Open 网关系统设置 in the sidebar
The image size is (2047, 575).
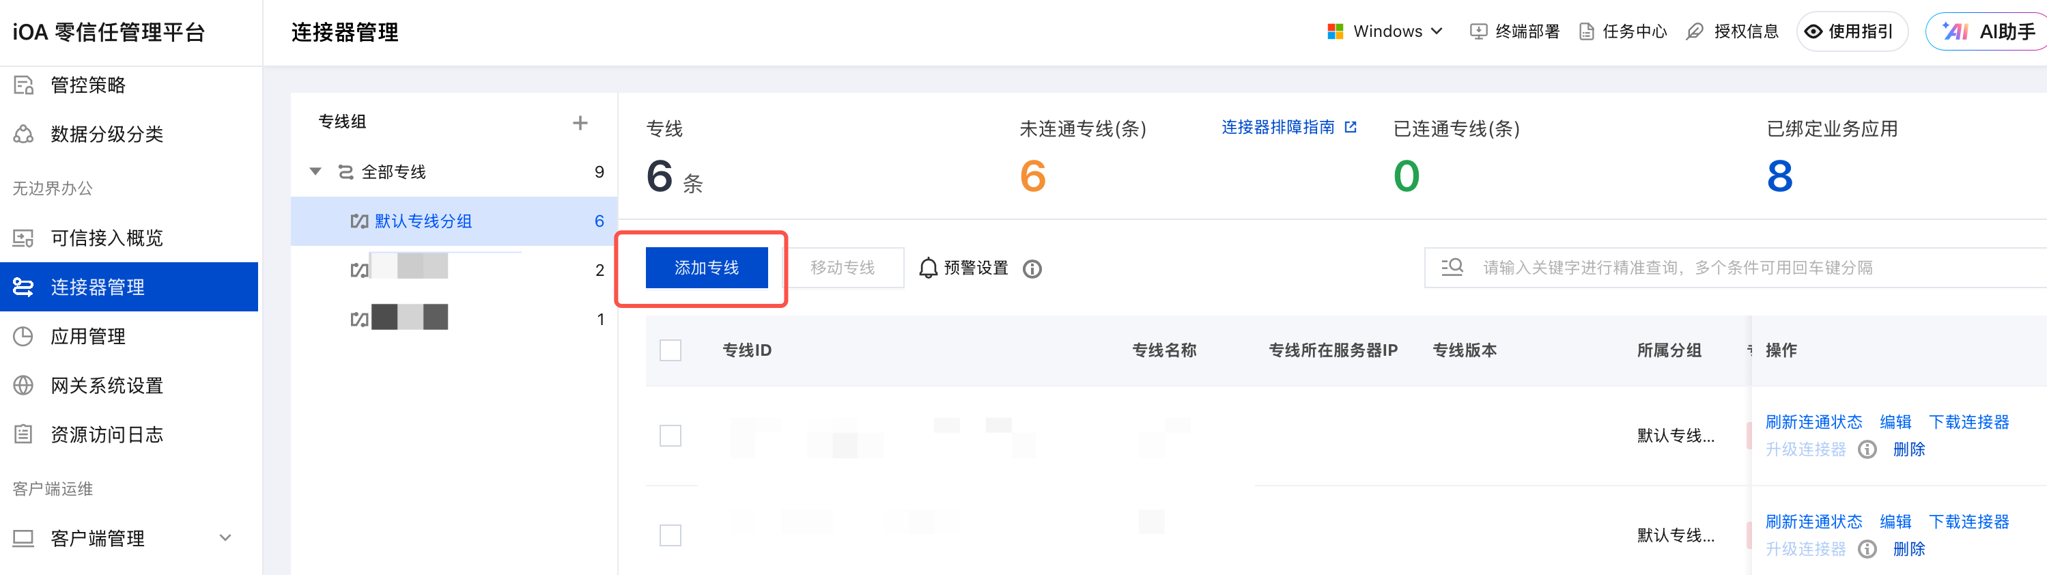pos(107,386)
